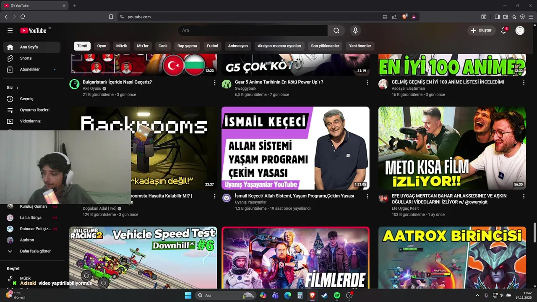Select the Son yüklenenler chip
The height and width of the screenshot is (302, 537).
pos(325,46)
